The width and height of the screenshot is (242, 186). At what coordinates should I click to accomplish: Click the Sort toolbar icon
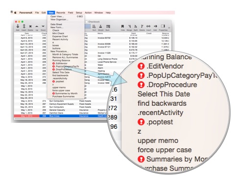tap(94, 26)
